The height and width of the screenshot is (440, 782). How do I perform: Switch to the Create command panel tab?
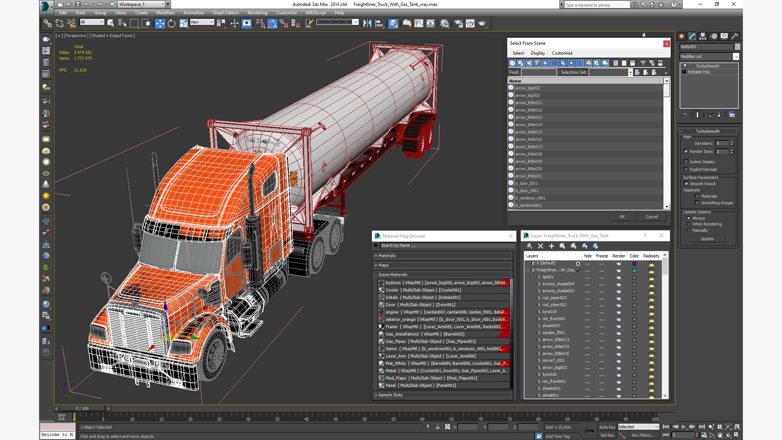coord(681,36)
